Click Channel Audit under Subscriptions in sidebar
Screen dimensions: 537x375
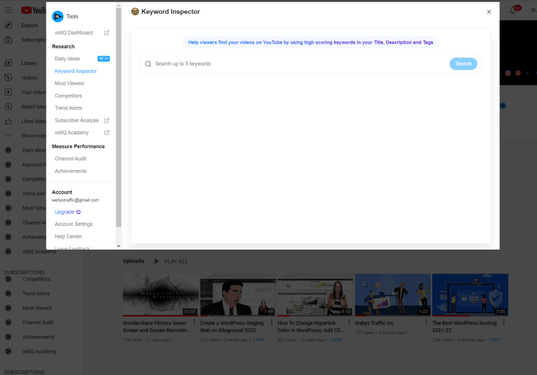[38, 322]
